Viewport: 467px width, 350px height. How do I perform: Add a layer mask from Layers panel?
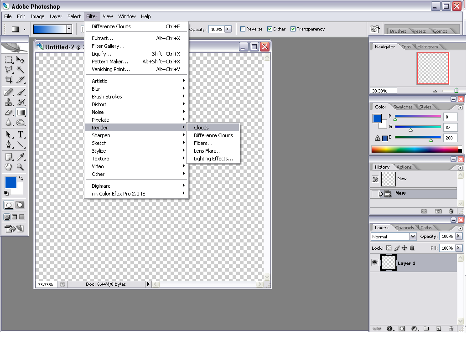[402, 329]
